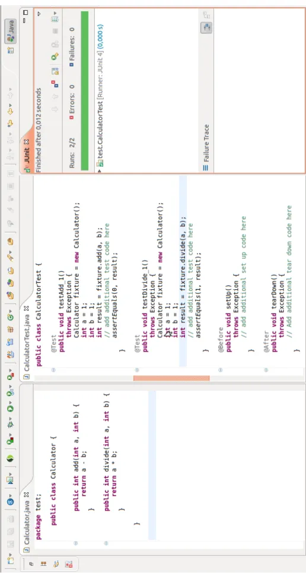Click the Maximize icon of JUnit view
This screenshot has height=573, width=306.
[x=26, y=12]
